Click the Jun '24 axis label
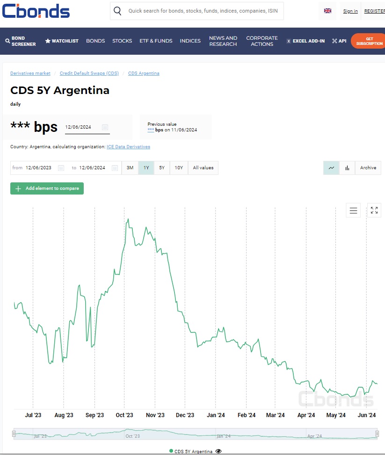385x455 pixels. [x=367, y=415]
